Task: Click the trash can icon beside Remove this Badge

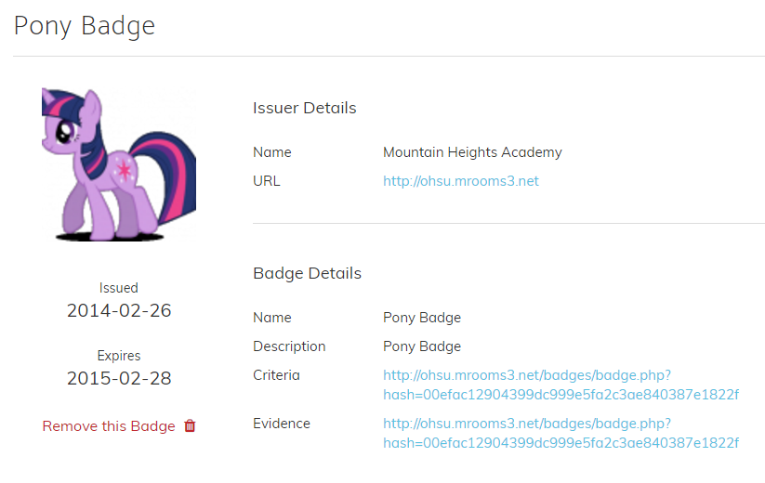Action: pyautogui.click(x=190, y=426)
